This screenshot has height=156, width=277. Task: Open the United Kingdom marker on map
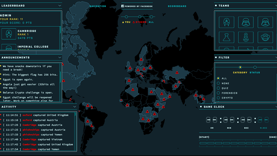[x=130, y=68]
